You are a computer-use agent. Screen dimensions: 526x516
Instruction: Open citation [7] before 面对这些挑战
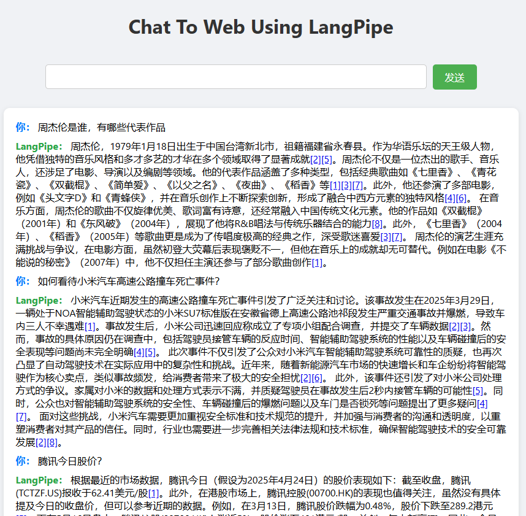(21, 417)
